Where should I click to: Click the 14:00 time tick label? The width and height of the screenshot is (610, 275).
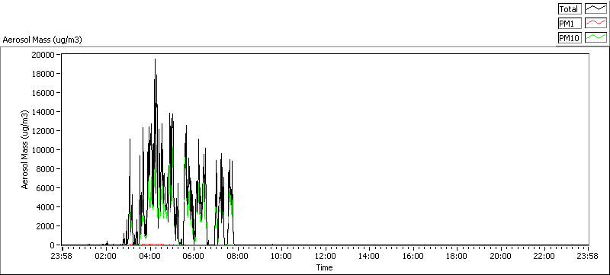click(x=369, y=256)
